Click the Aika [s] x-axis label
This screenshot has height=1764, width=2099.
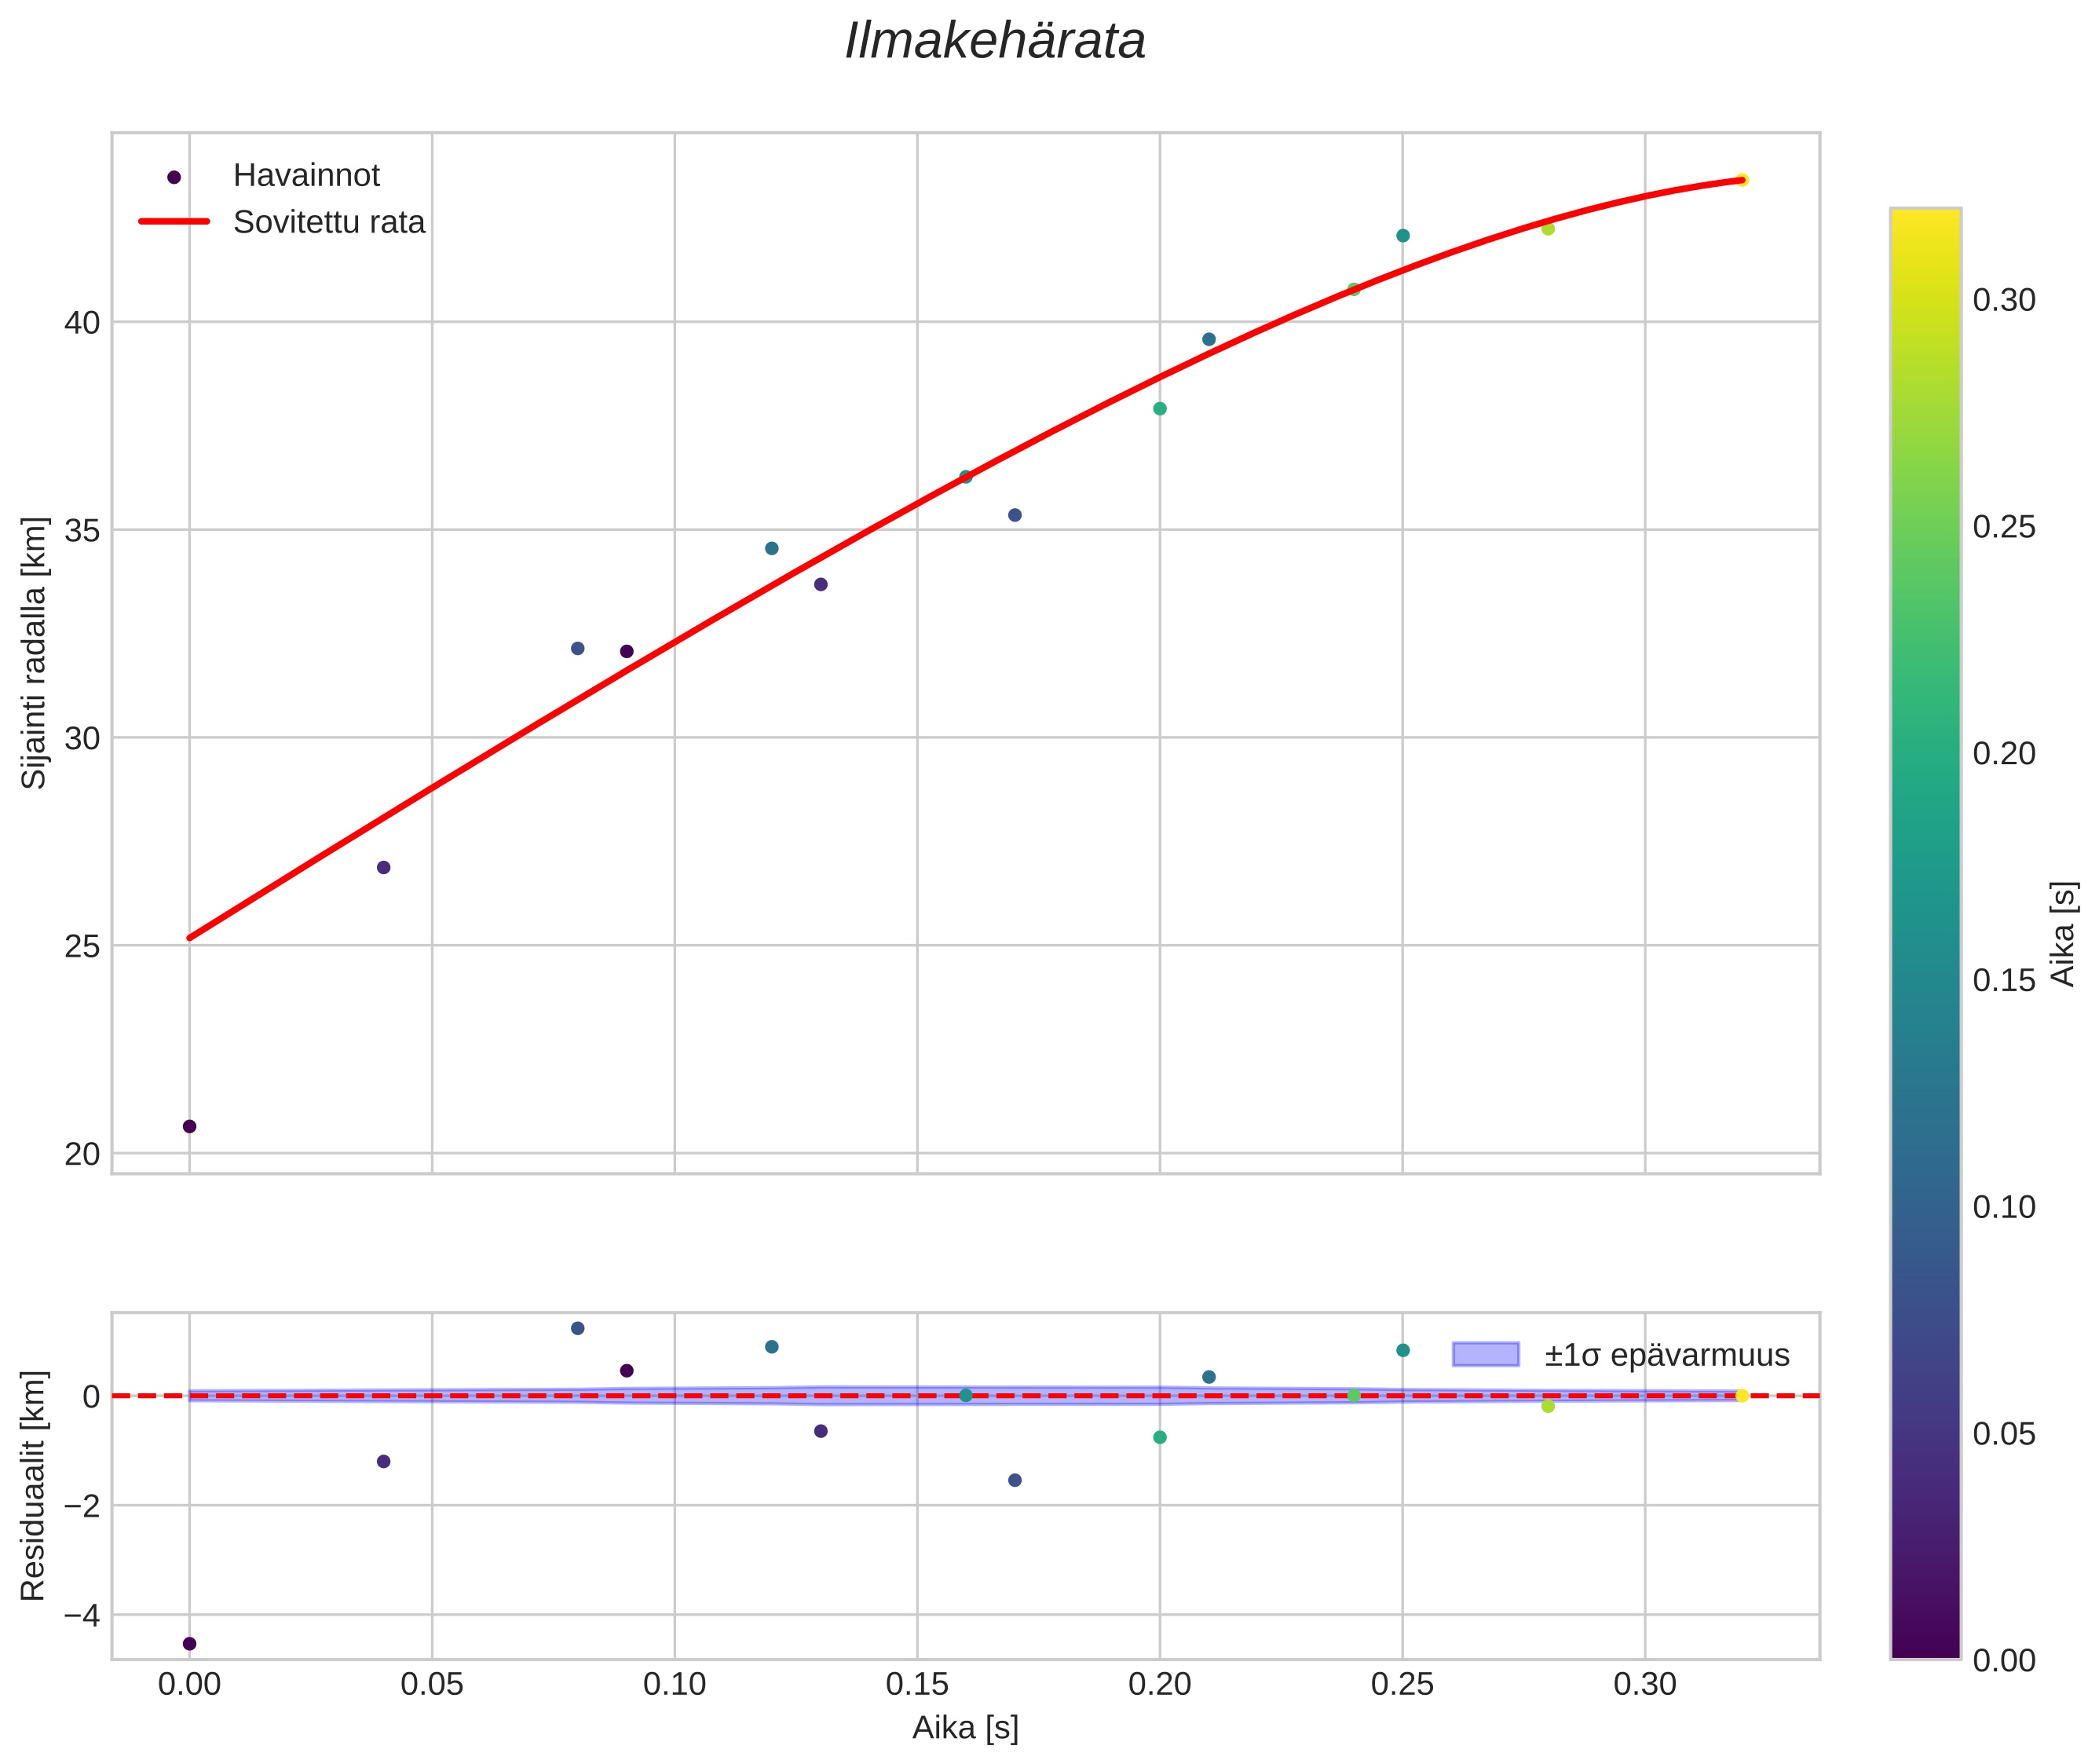tap(965, 1727)
